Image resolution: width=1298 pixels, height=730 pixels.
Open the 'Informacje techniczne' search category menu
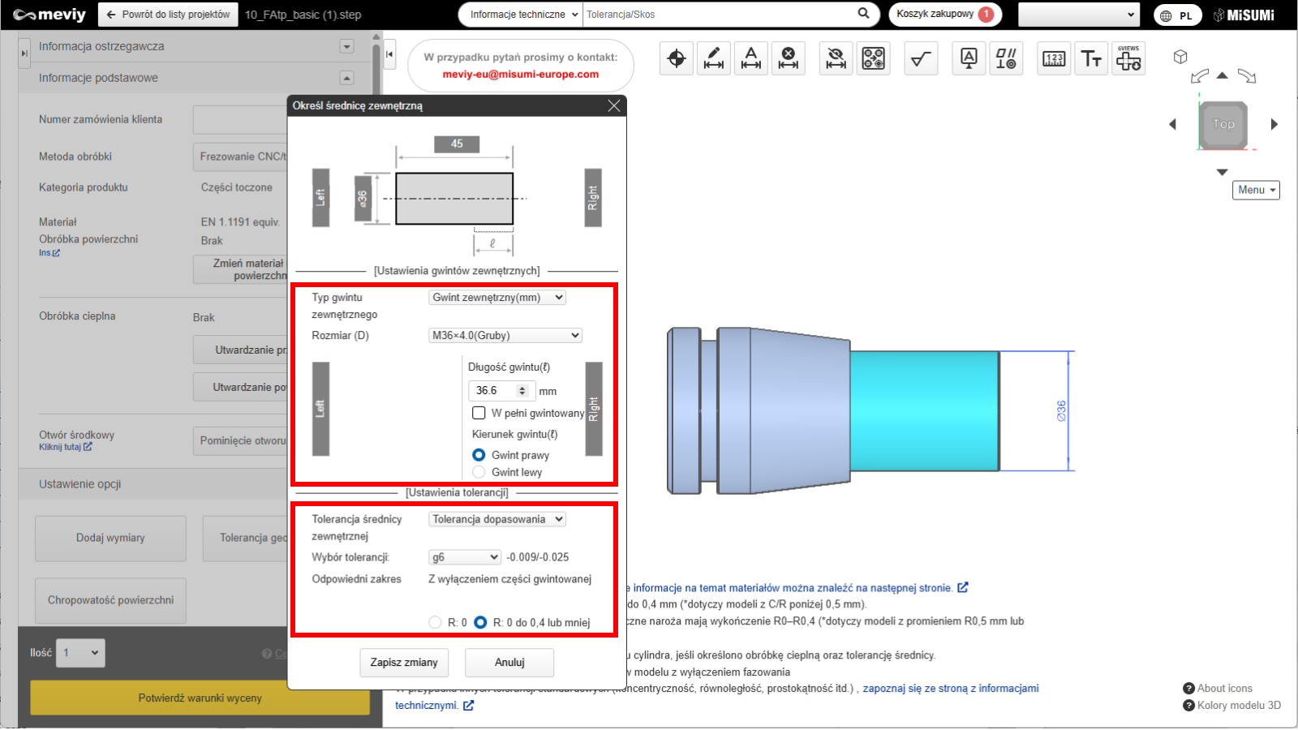(x=524, y=15)
